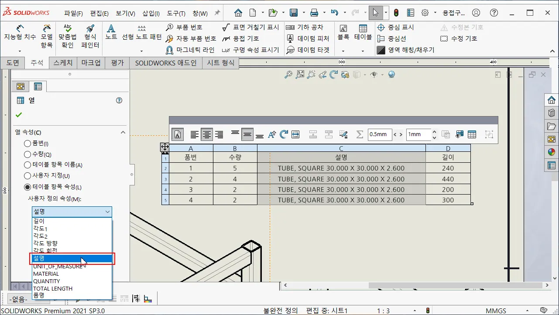The width and height of the screenshot is (559, 315).
Task: Center-align text in table toolbar
Action: [x=207, y=134]
